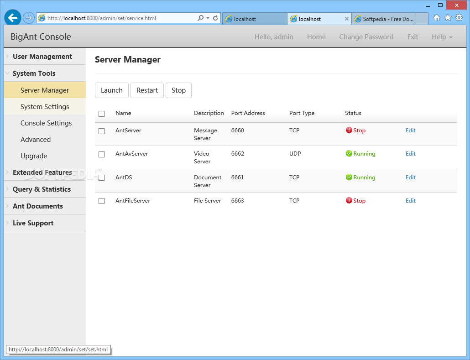Expand the Live Support section
470x360 pixels.
click(x=45, y=223)
